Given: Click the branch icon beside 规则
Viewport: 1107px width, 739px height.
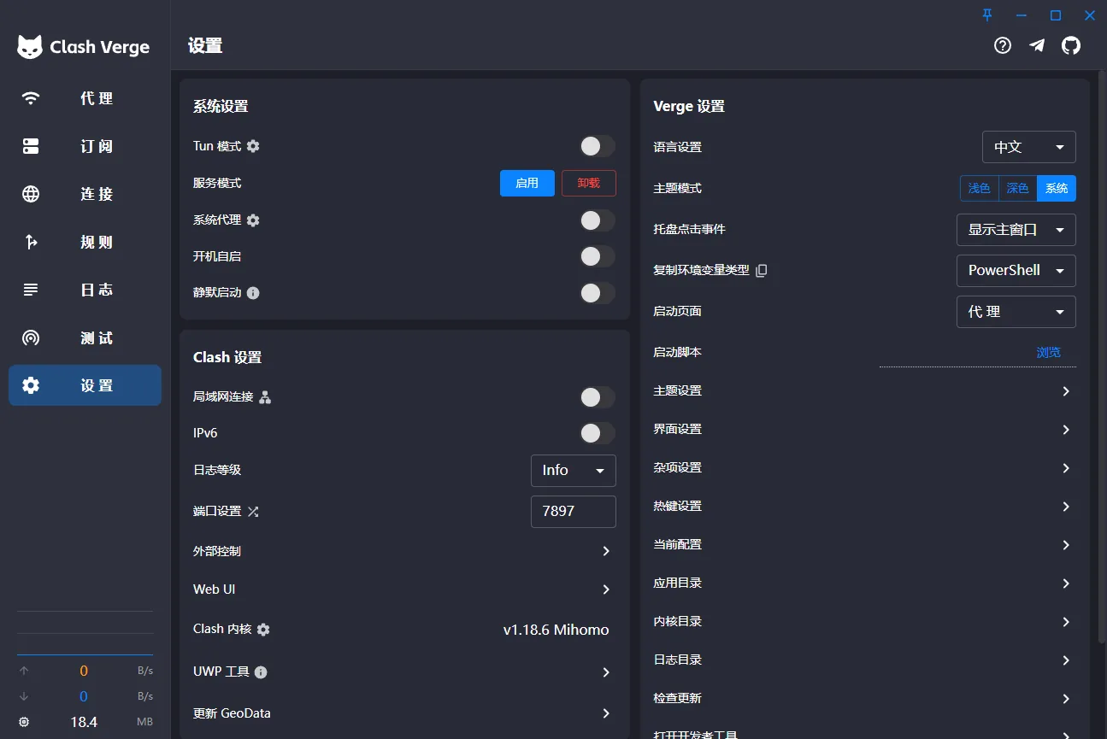Looking at the screenshot, I should click(x=31, y=242).
